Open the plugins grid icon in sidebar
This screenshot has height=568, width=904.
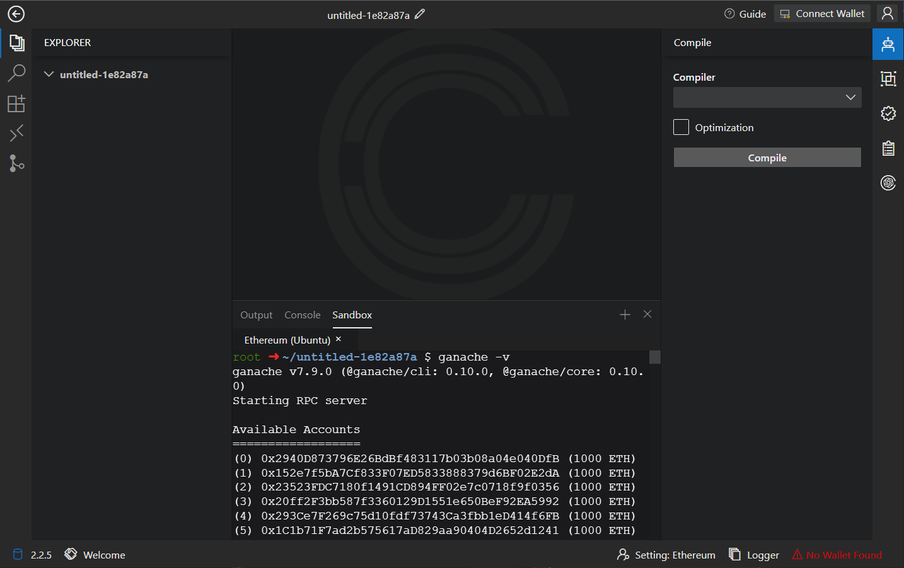16,103
